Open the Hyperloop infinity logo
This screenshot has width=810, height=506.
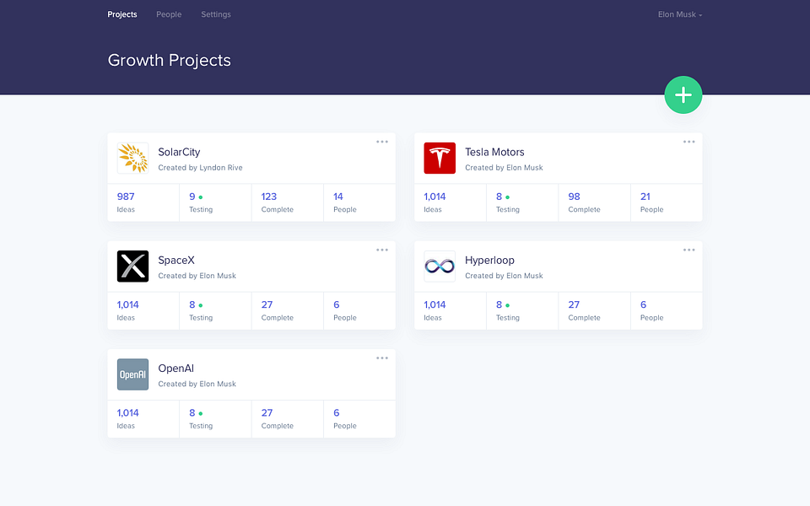pyautogui.click(x=440, y=266)
